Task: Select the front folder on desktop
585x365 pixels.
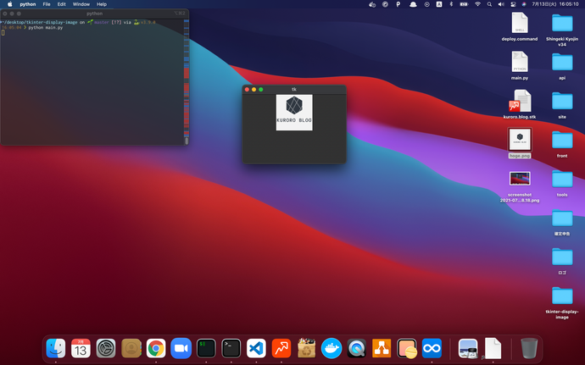Action: (x=562, y=143)
